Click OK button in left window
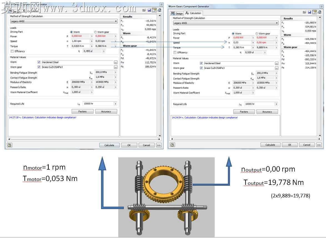The width and height of the screenshot is (326, 238). [129, 145]
